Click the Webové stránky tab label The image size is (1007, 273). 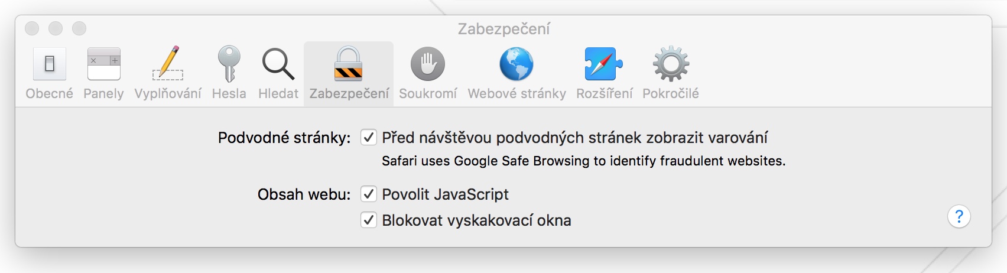(x=517, y=93)
